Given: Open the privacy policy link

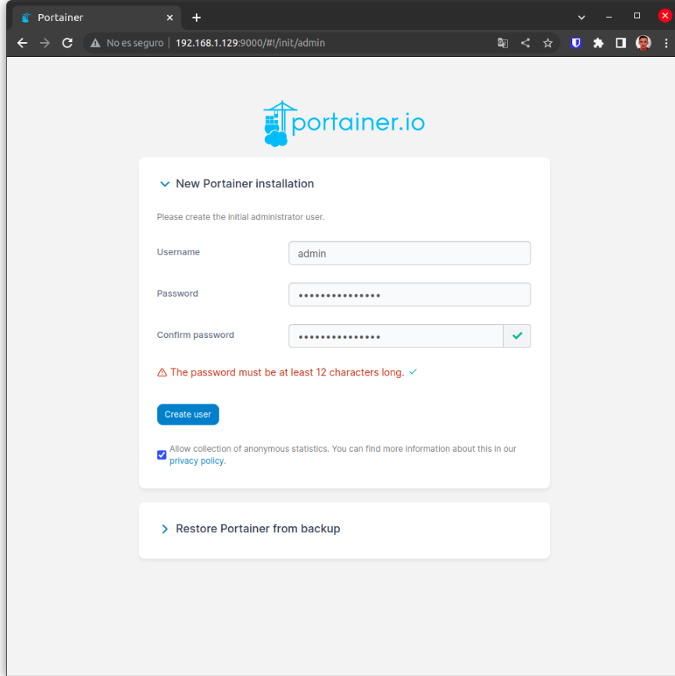Looking at the screenshot, I should click(x=196, y=461).
